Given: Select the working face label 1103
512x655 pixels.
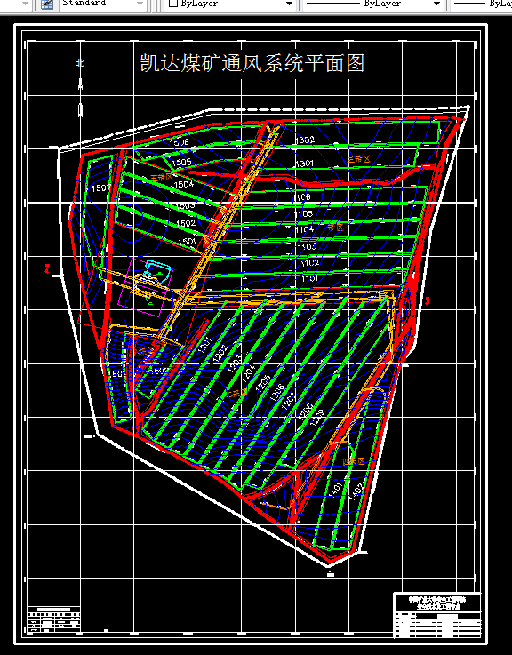Looking at the screenshot, I should click(307, 246).
